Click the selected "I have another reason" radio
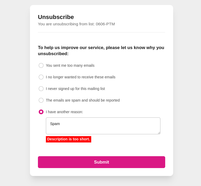 point(41,112)
